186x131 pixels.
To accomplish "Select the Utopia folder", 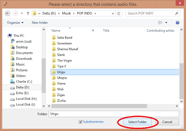I will pos(59,78).
